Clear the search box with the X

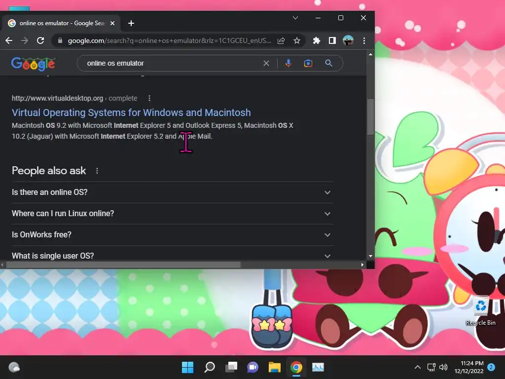(266, 63)
